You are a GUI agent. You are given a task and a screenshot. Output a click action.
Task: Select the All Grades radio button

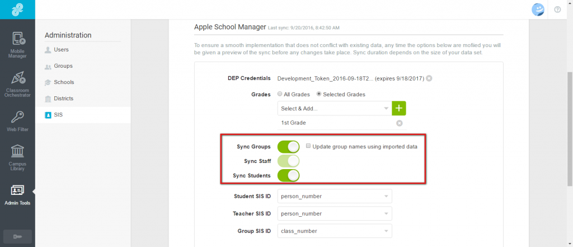pyautogui.click(x=280, y=94)
